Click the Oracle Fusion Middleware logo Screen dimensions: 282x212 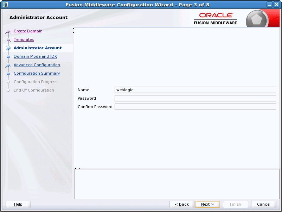click(x=216, y=19)
